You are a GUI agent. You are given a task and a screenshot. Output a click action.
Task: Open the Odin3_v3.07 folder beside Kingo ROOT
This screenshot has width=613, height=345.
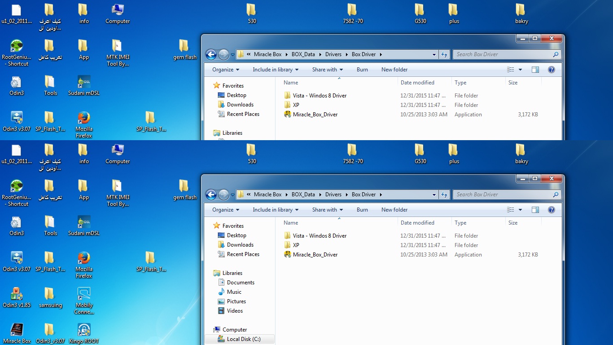(x=50, y=333)
